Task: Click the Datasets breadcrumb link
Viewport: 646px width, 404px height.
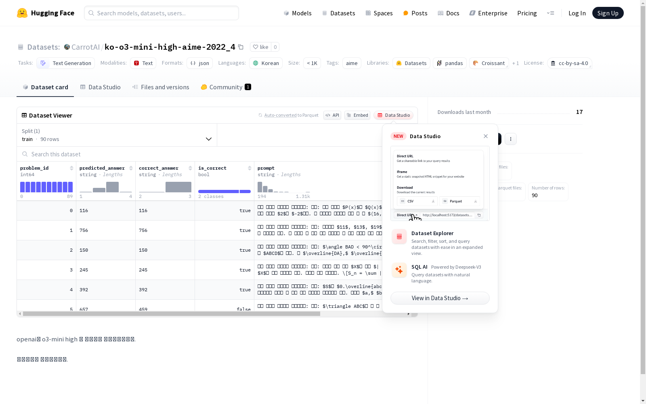Action: tap(44, 47)
